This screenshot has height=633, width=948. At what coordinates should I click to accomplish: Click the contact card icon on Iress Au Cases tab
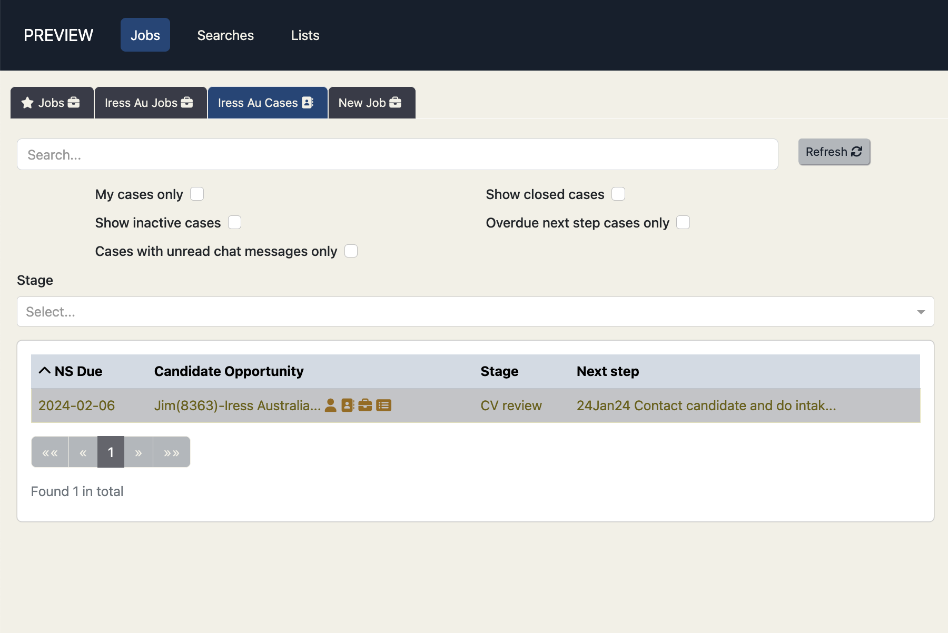click(x=307, y=102)
